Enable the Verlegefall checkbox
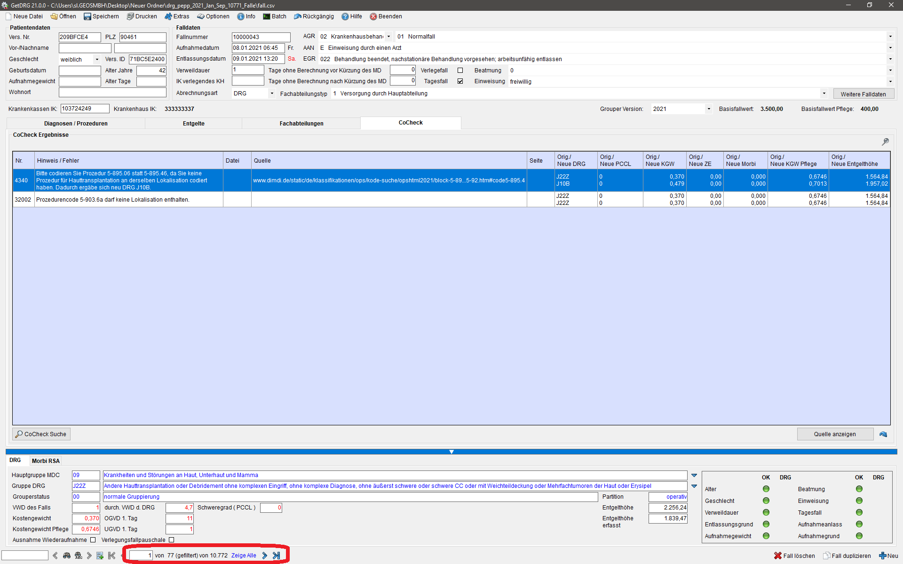This screenshot has width=903, height=564. coord(460,70)
